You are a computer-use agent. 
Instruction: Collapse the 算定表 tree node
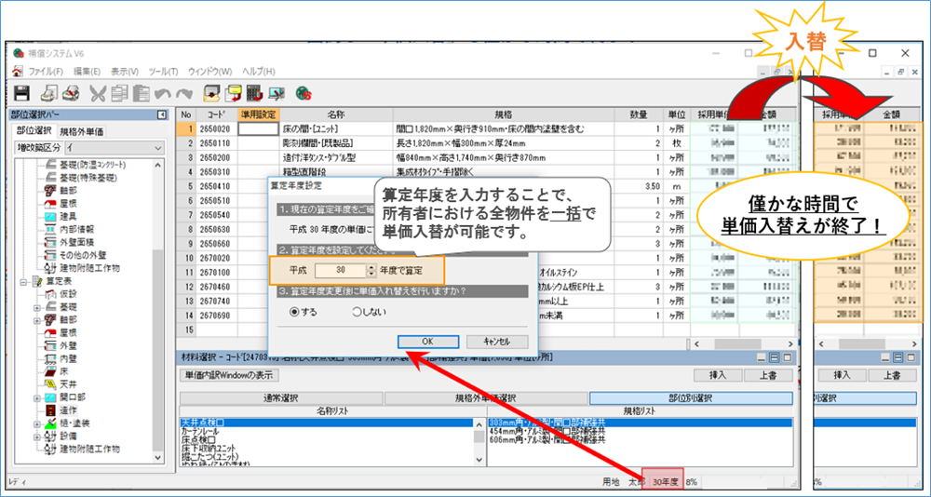click(x=24, y=281)
